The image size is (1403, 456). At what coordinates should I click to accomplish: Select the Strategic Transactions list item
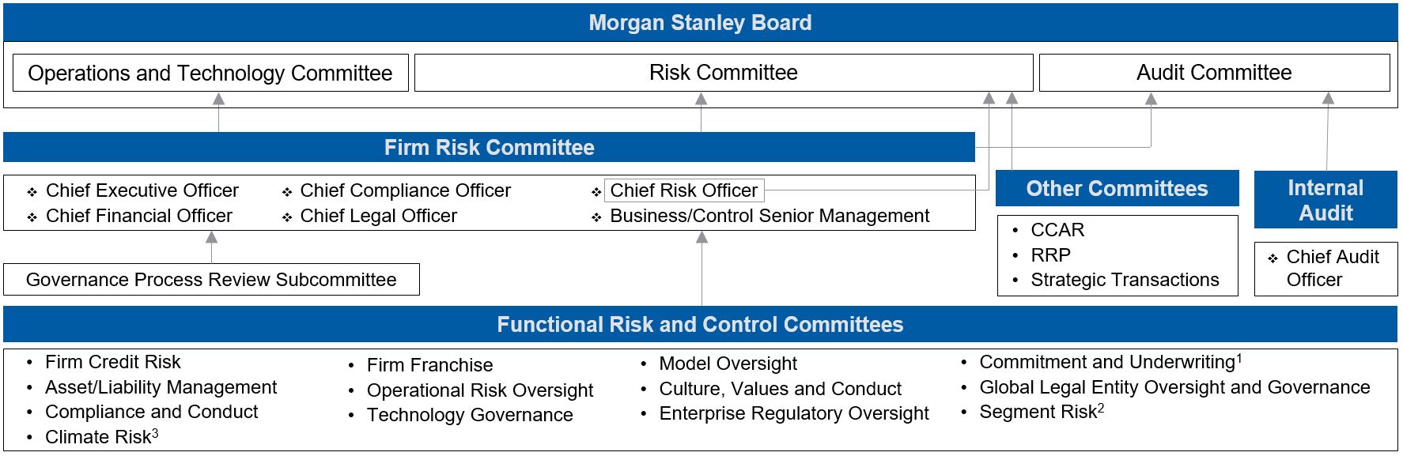tap(1125, 280)
